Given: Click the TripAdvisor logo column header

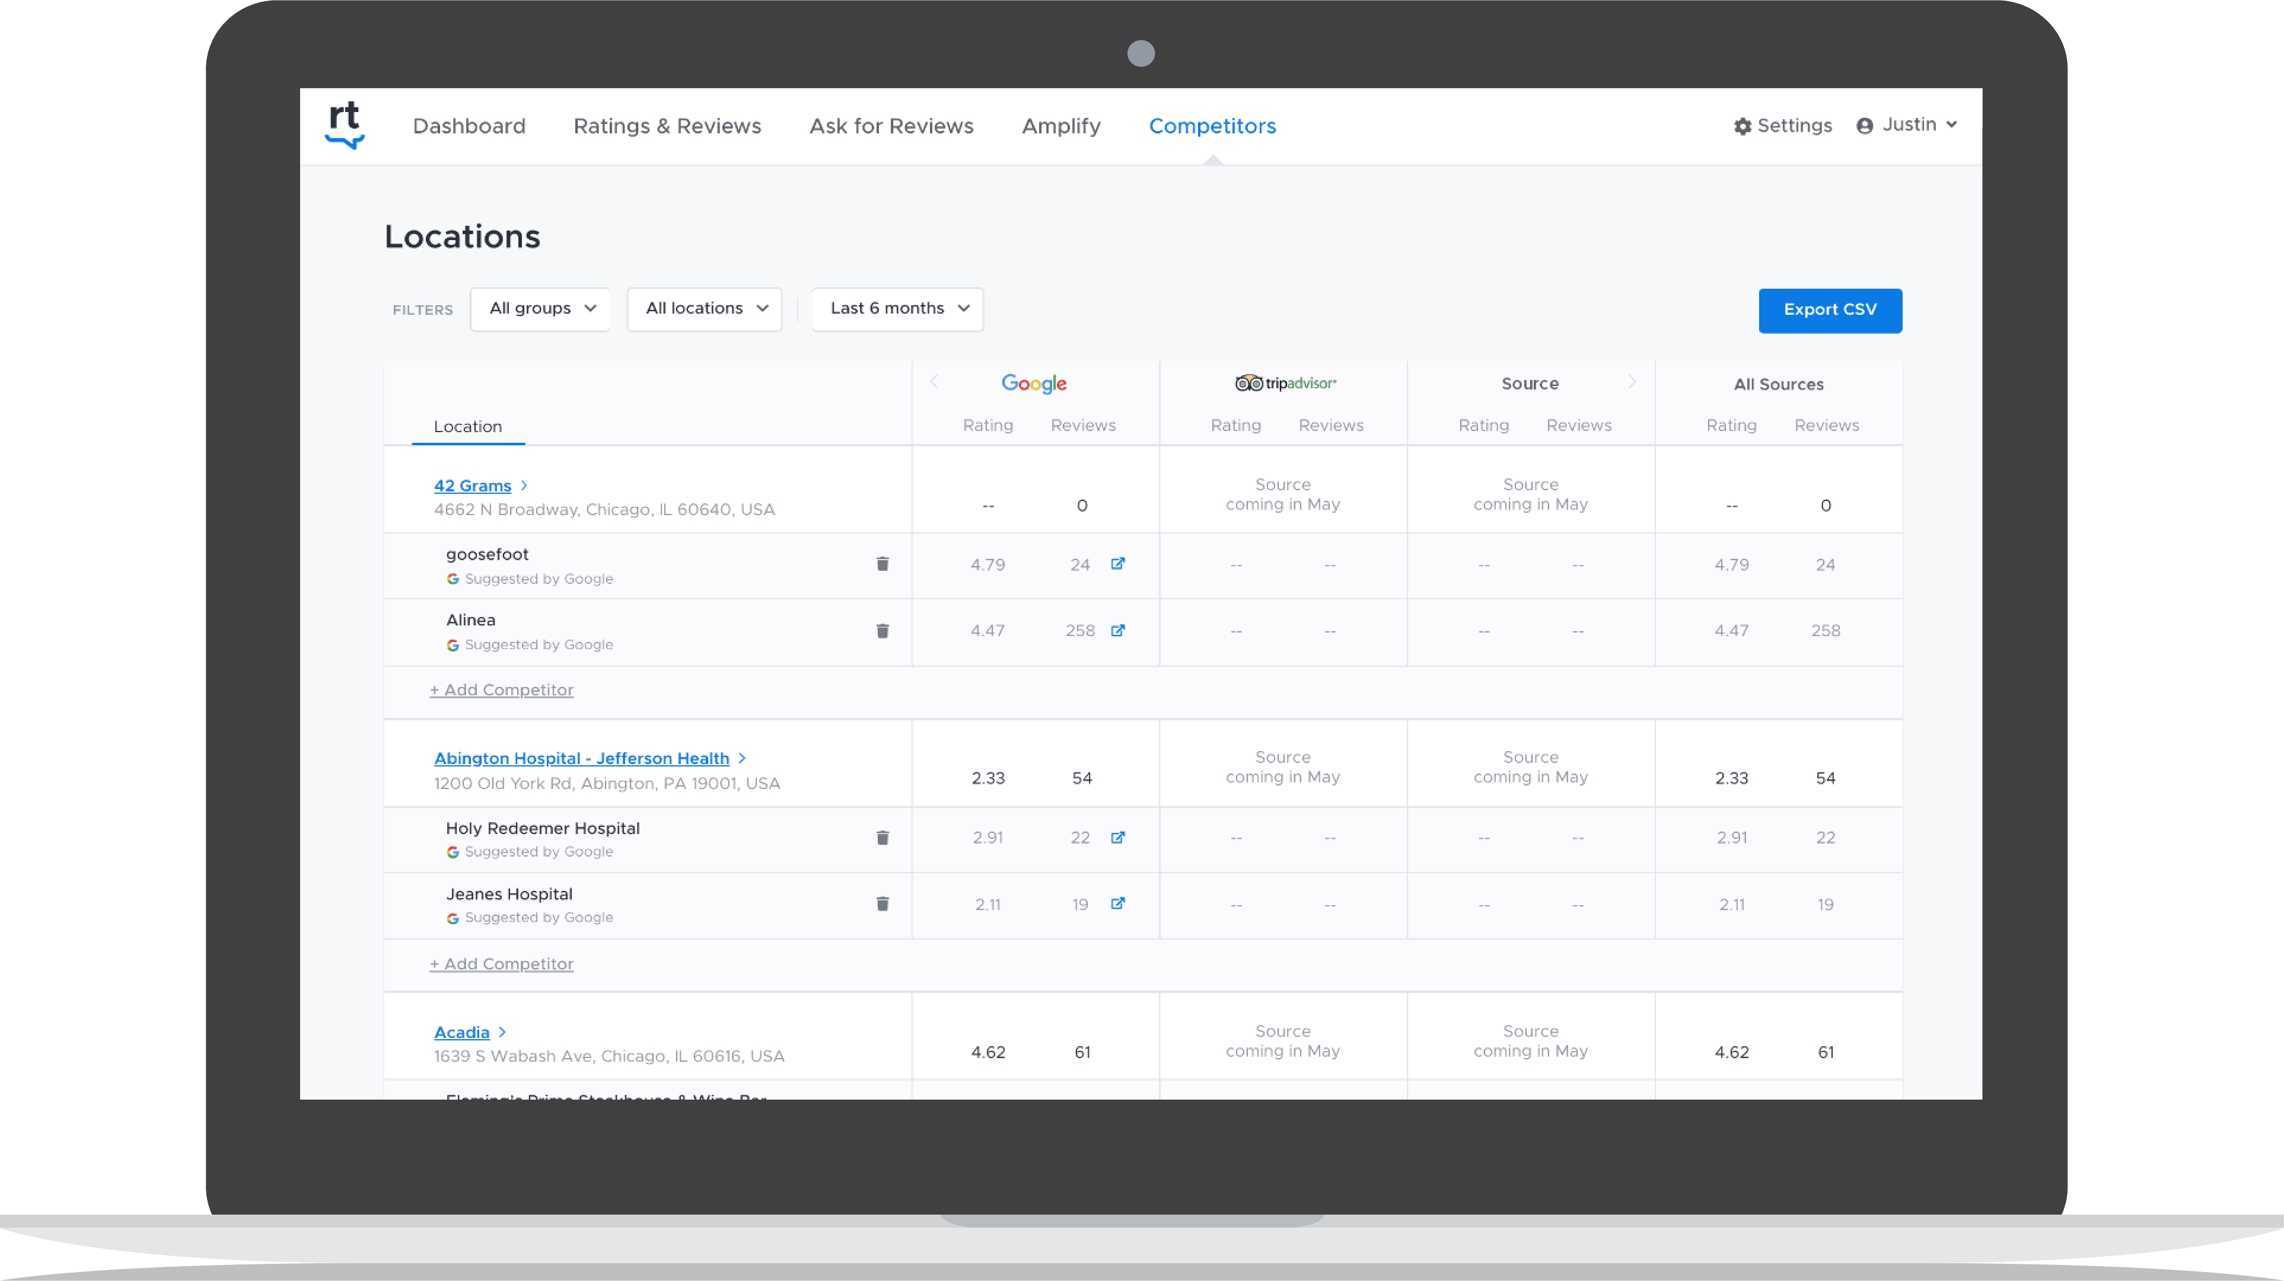Looking at the screenshot, I should click(x=1286, y=383).
